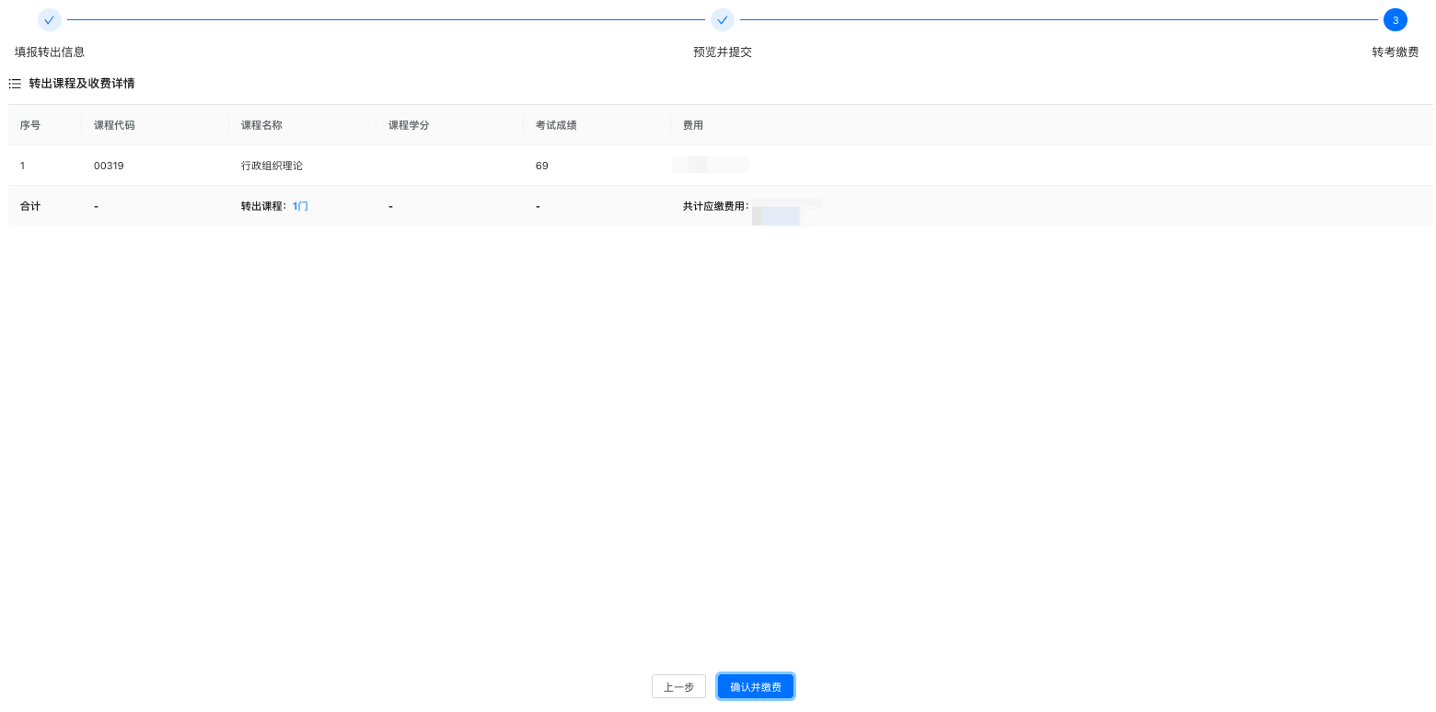Click the 转考缴费 step label
Image resolution: width=1436 pixels, height=712 pixels.
[x=1395, y=52]
